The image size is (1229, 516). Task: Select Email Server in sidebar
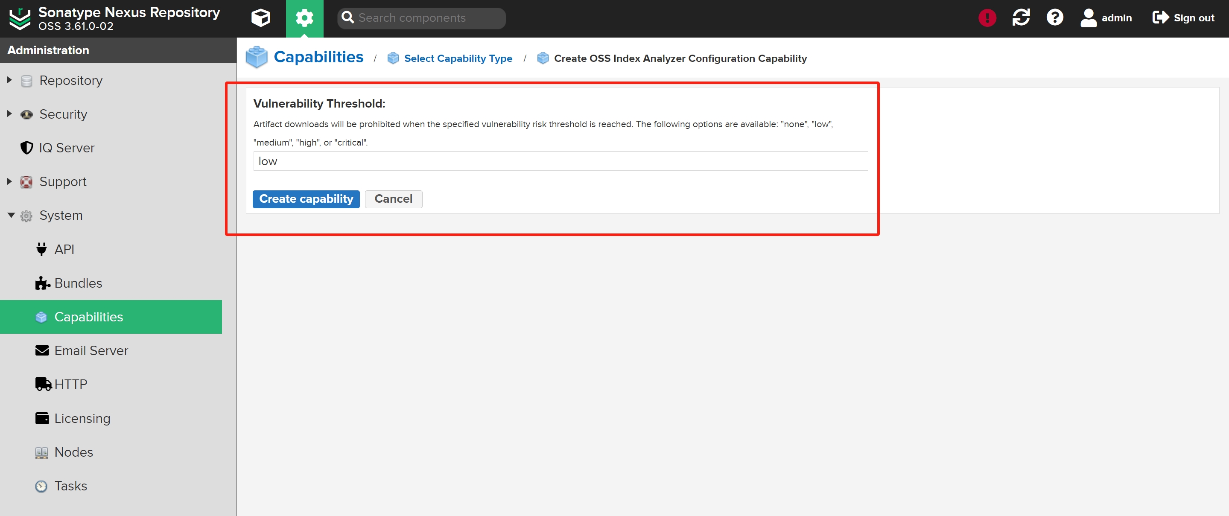tap(90, 350)
